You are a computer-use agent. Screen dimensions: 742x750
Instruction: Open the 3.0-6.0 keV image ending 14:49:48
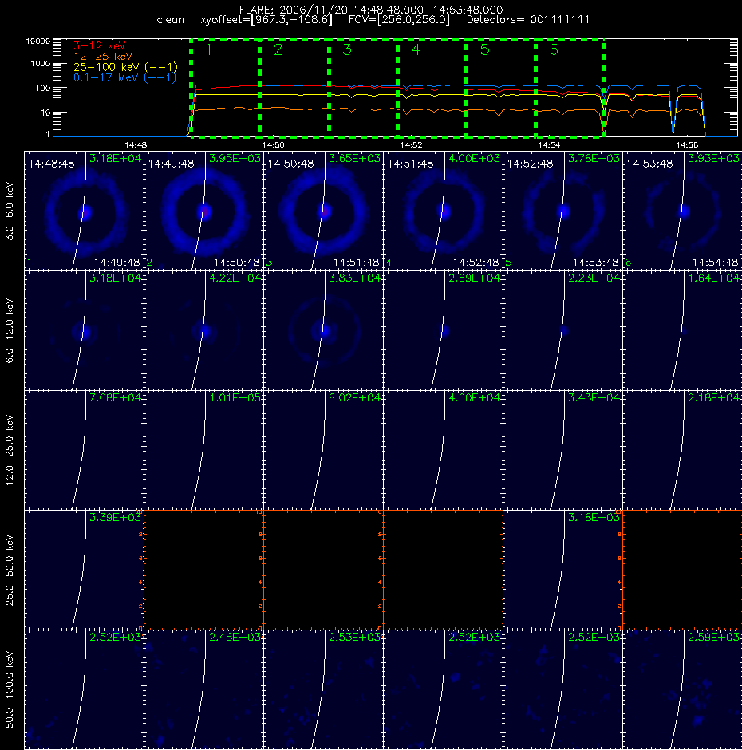coord(84,211)
